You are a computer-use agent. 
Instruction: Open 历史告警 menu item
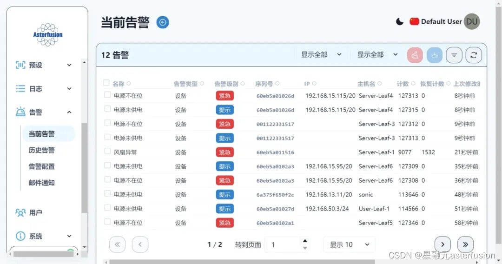point(42,150)
